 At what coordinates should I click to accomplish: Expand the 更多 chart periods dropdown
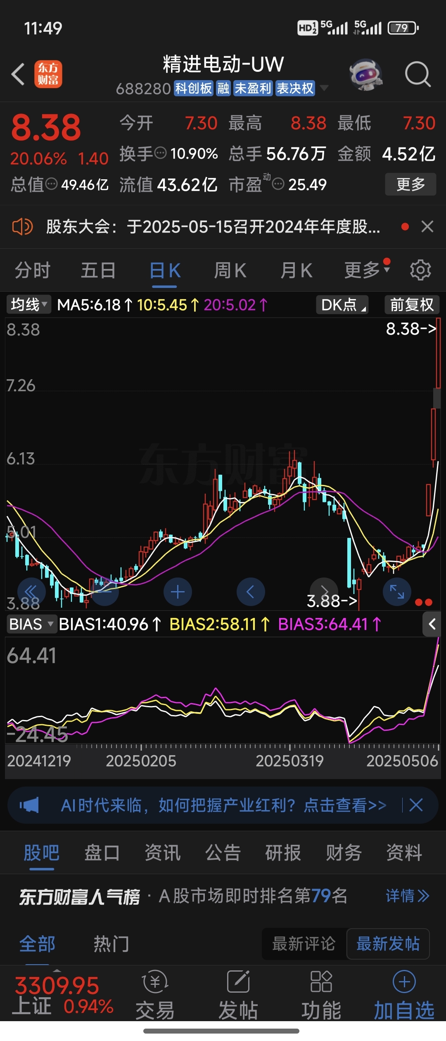[x=367, y=271]
